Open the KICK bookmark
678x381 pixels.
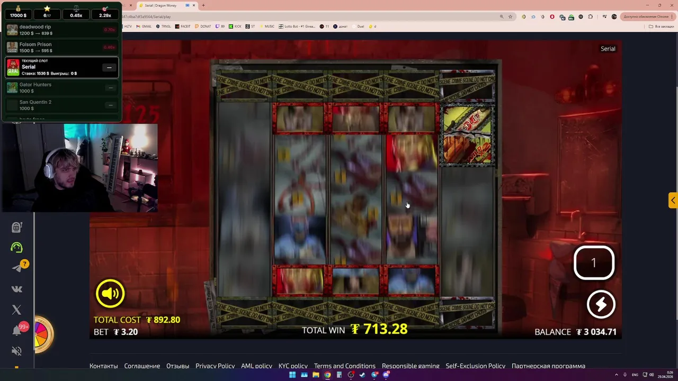(235, 26)
